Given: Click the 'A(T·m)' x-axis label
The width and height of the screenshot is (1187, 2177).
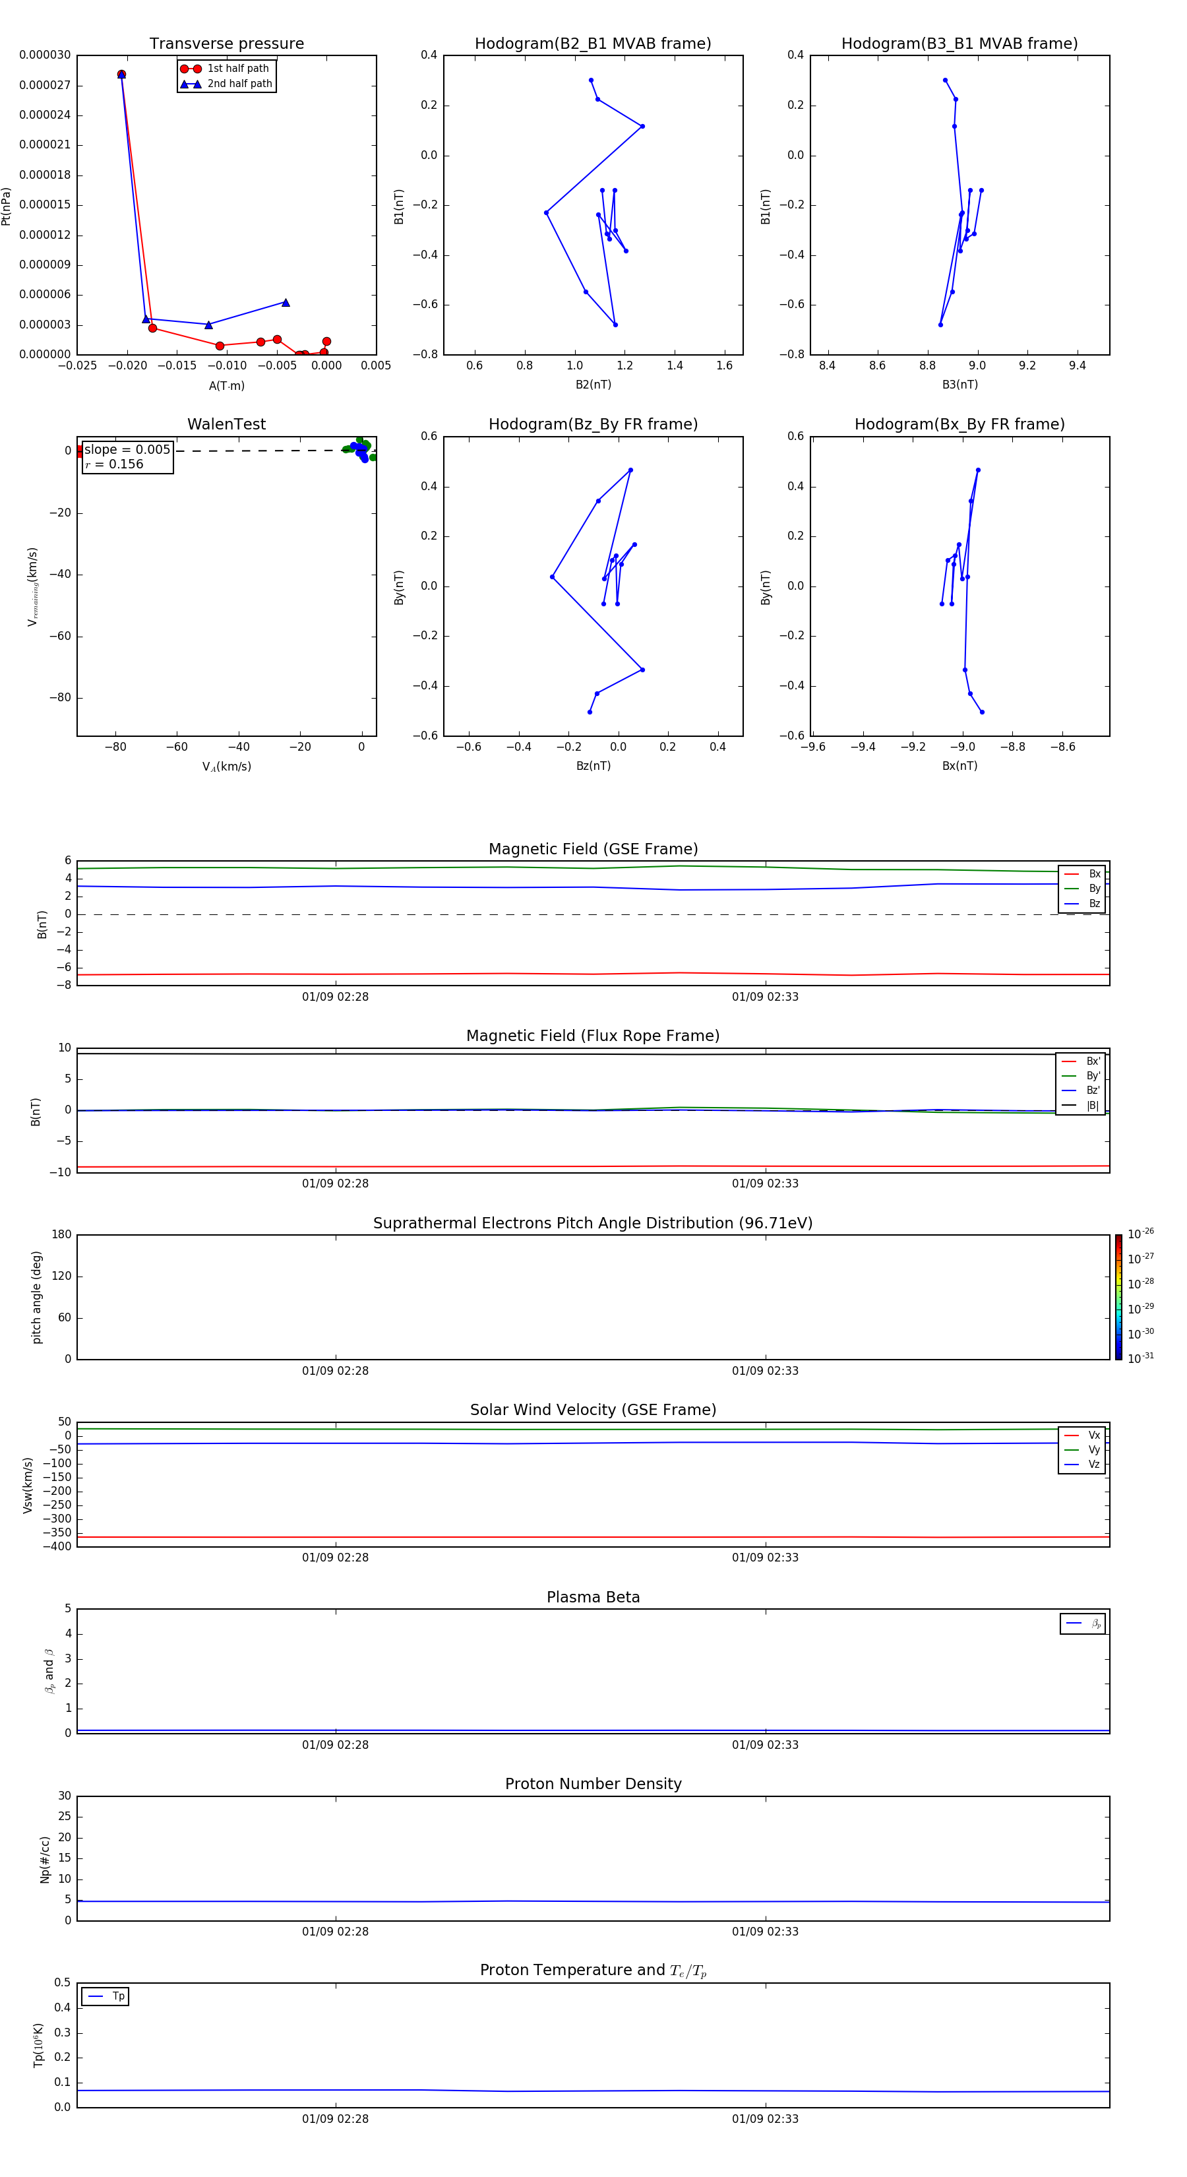Looking at the screenshot, I should pos(226,385).
